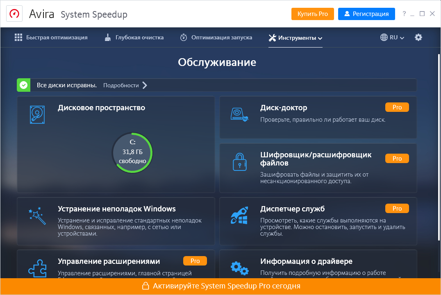Open Диспетчер служб title

click(x=292, y=209)
